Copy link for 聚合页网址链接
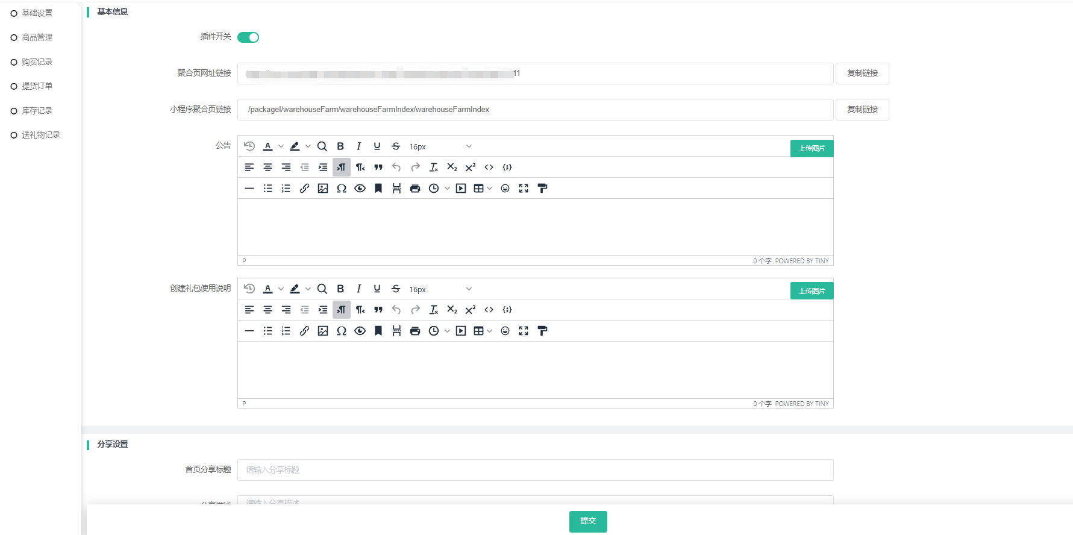Image resolution: width=1073 pixels, height=535 pixels. 862,74
